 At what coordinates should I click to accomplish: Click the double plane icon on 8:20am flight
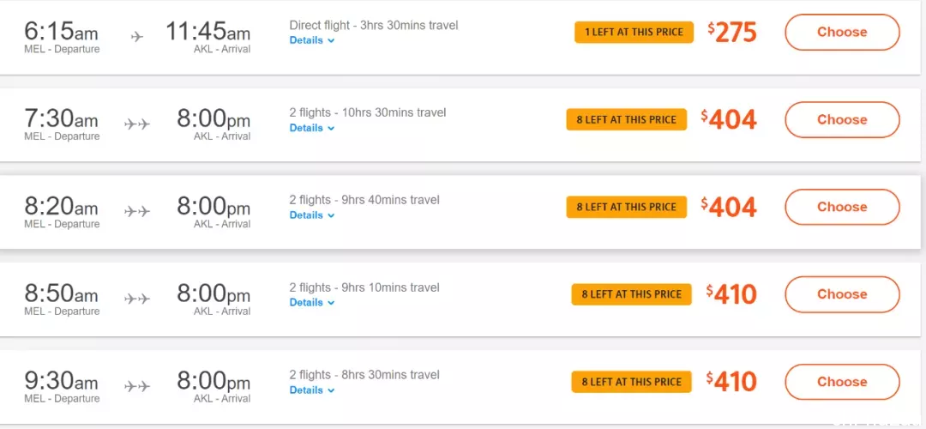click(137, 212)
